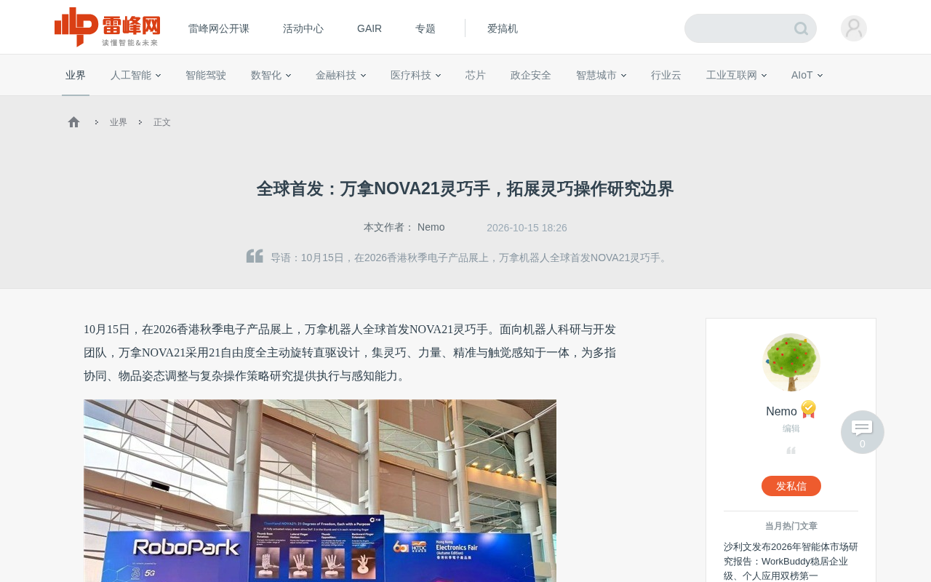The image size is (931, 582).
Task: Click the 正文 breadcrumb text
Action: [x=162, y=122]
